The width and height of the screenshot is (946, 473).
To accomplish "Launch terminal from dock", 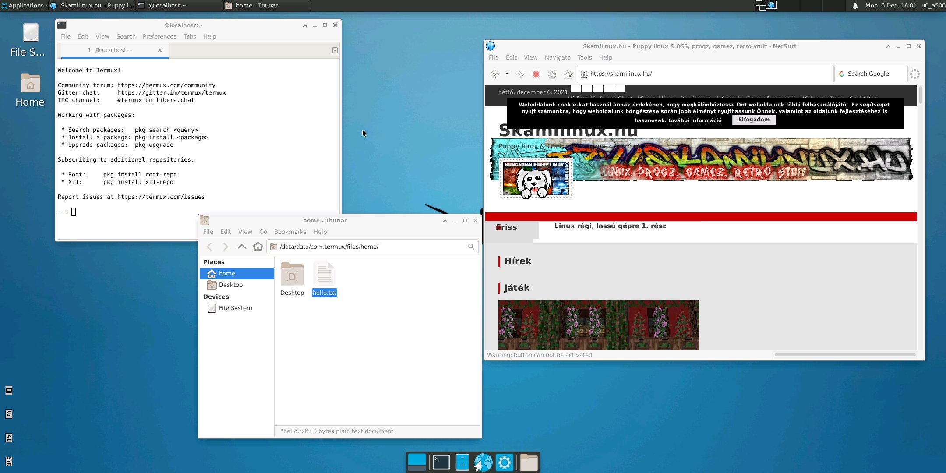I will coord(441,462).
